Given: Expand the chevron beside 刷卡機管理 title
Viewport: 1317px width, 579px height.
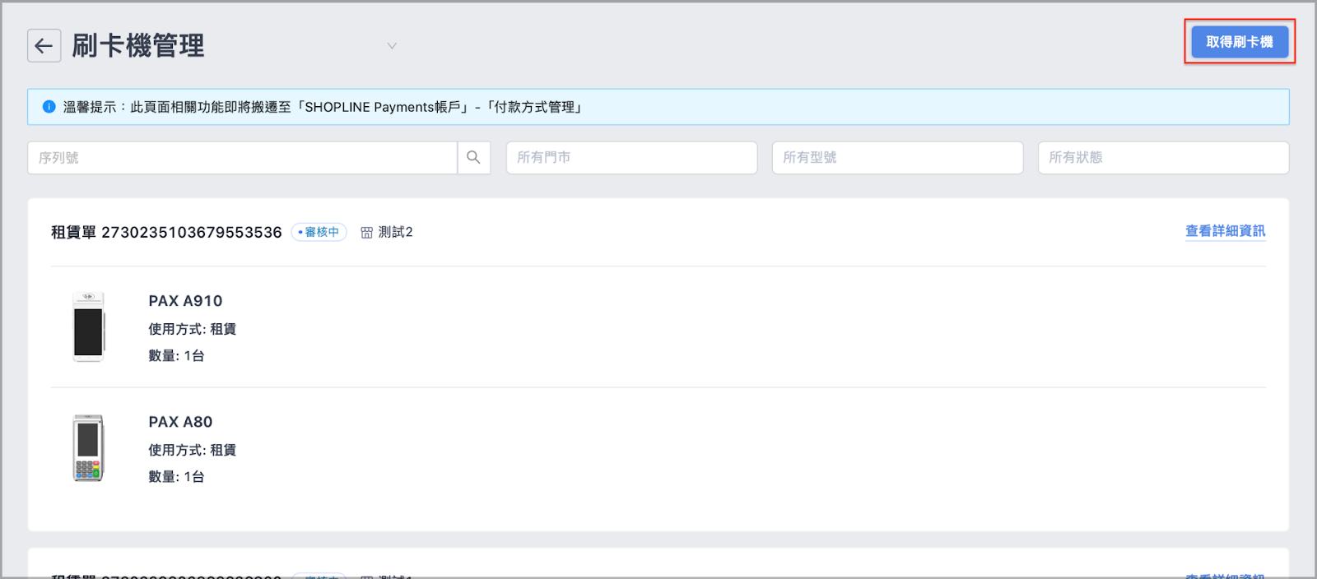Looking at the screenshot, I should coord(392,46).
